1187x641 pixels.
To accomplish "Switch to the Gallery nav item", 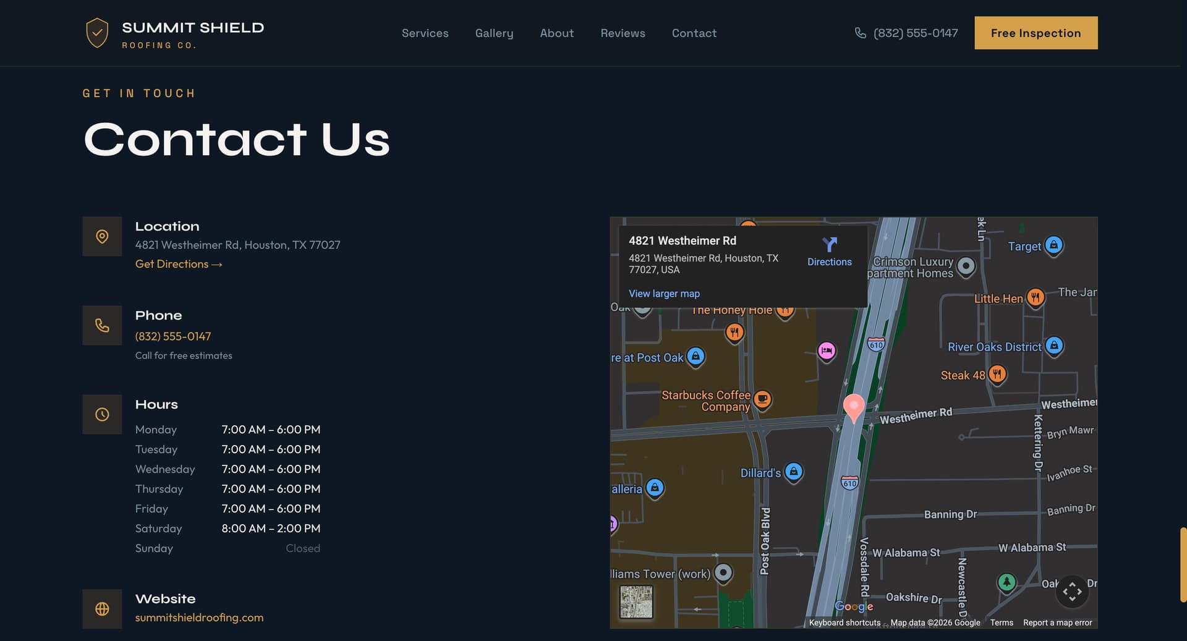I will 494,33.
